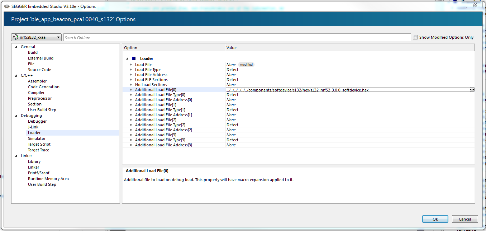Collapse the Debugging tree group

click(16, 115)
